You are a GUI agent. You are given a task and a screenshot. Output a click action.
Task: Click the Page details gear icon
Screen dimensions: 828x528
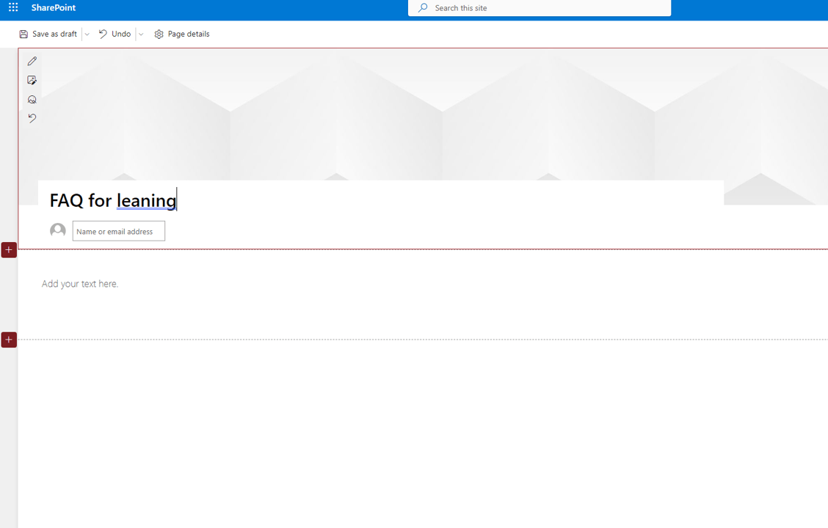coord(159,34)
